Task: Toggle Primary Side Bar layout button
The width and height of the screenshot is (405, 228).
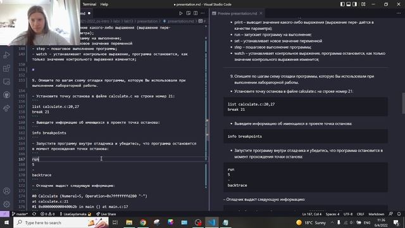Action: pos(342,4)
